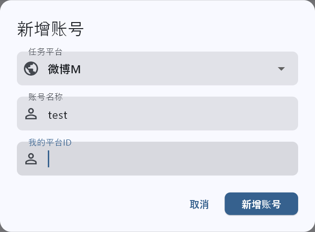Click the person icon in 我的平台ID field
Viewport: 315px width, 232px height.
click(x=31, y=159)
